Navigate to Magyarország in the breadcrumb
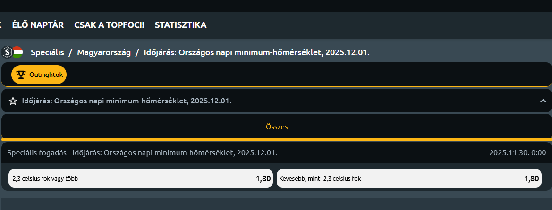Screen dimensions: 552x210 (x=104, y=52)
